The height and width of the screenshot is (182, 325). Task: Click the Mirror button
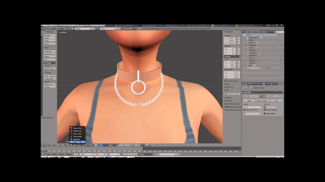point(50,44)
